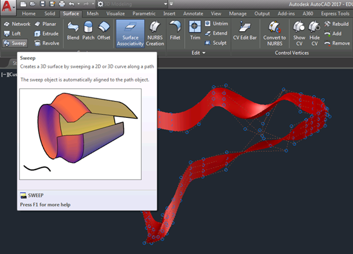
Task: Activate the Sweep tool
Action: click(15, 43)
